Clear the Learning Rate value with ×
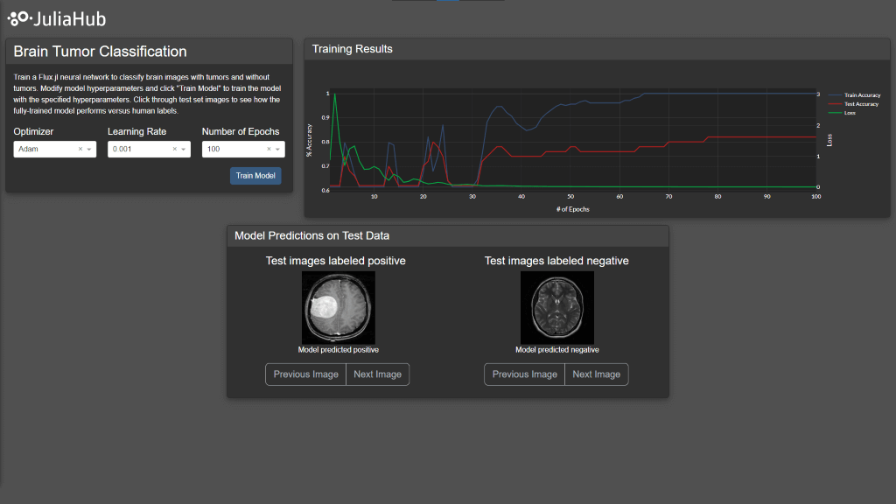The height and width of the screenshot is (504, 896). click(174, 150)
